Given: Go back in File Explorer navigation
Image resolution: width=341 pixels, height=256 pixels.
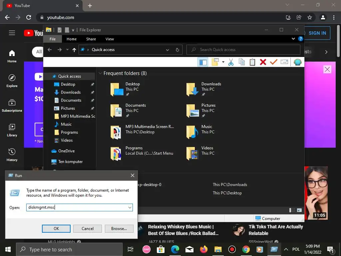Looking at the screenshot, I should click(50, 50).
